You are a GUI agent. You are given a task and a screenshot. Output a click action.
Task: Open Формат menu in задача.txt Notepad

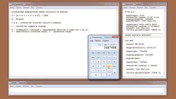(140, 8)
